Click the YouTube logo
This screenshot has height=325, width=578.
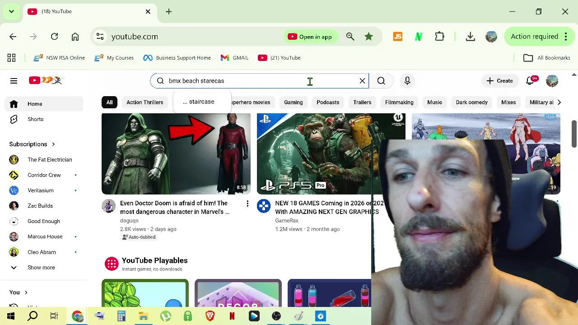46,80
